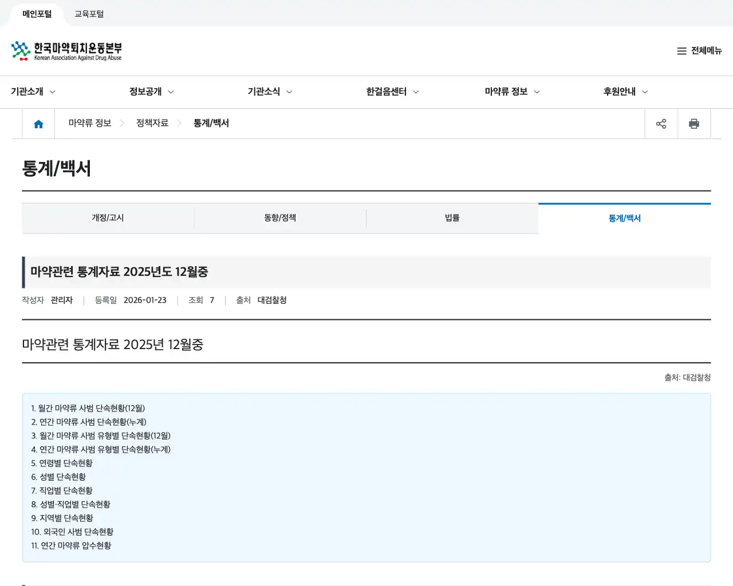Image resolution: width=733 pixels, height=586 pixels.
Task: Open the 전체메뉴 hamburger menu
Action: point(699,51)
